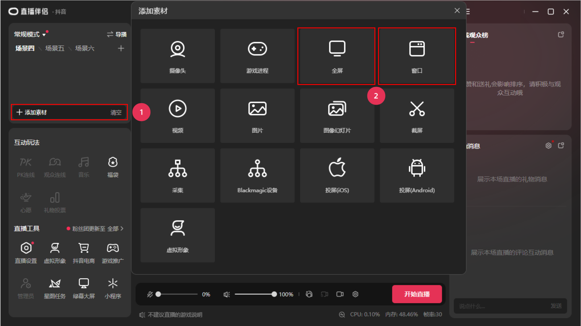
Task: Add a 视频 video source
Action: [178, 116]
